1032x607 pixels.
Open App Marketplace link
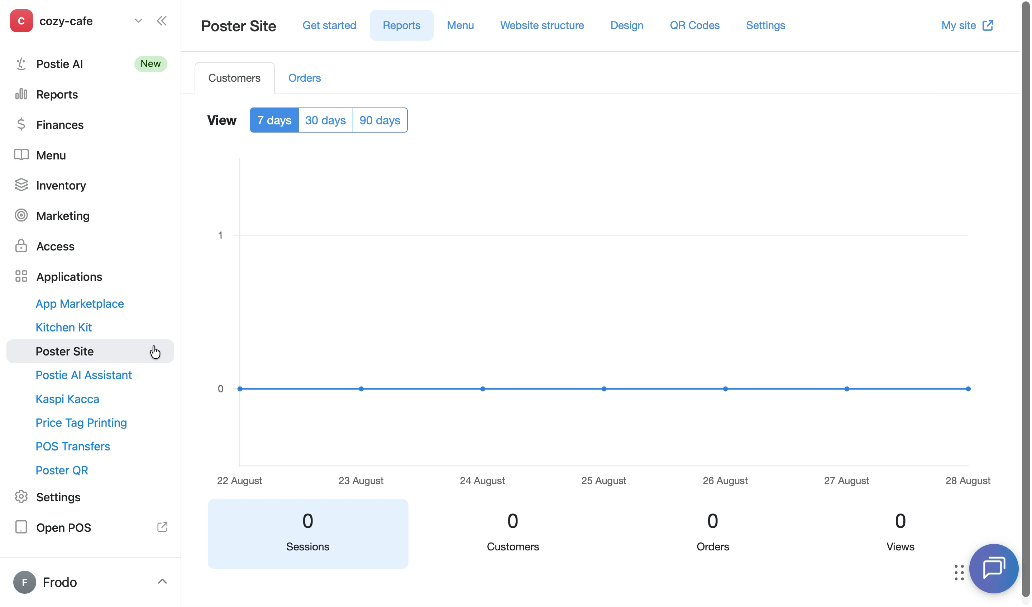[80, 303]
